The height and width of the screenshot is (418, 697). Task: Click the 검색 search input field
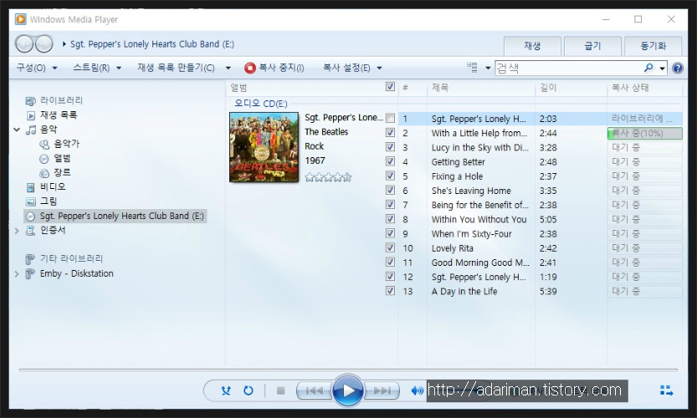(569, 68)
